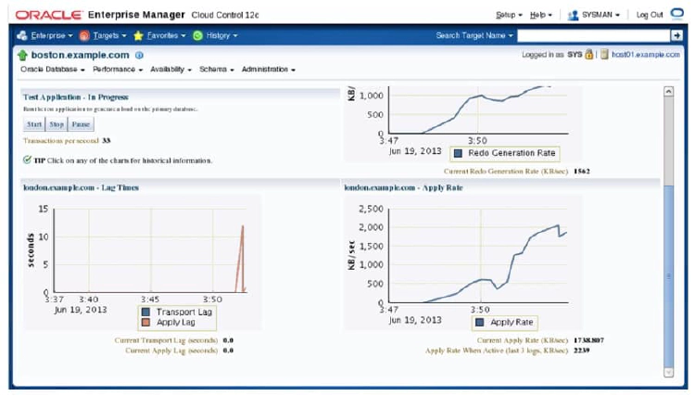Click the info icon beside boston.example.com
The image size is (695, 396).
pyautogui.click(x=139, y=56)
